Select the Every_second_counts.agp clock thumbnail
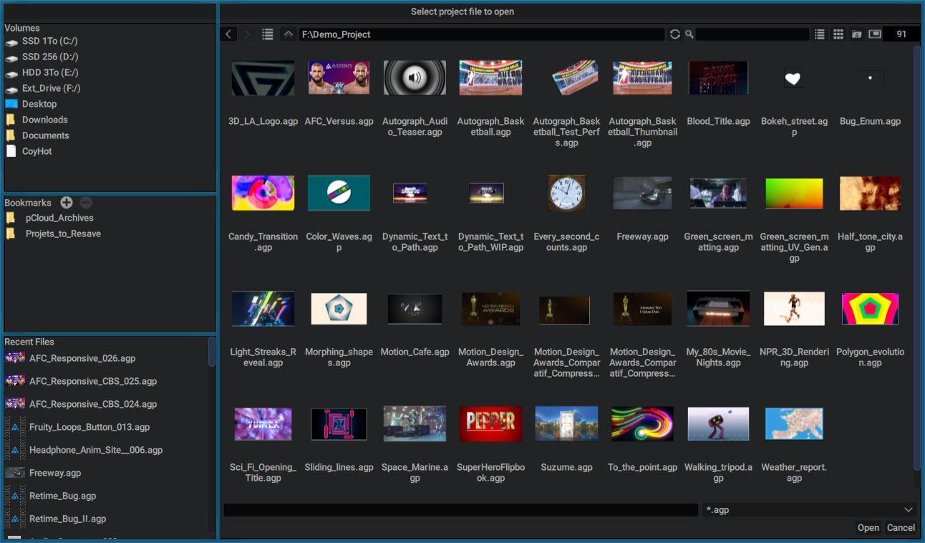The image size is (925, 543). pyautogui.click(x=566, y=193)
